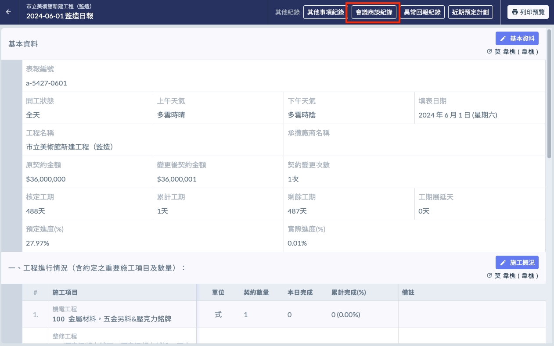Open print preview with the printer icon
Image resolution: width=554 pixels, height=346 pixels.
click(515, 12)
